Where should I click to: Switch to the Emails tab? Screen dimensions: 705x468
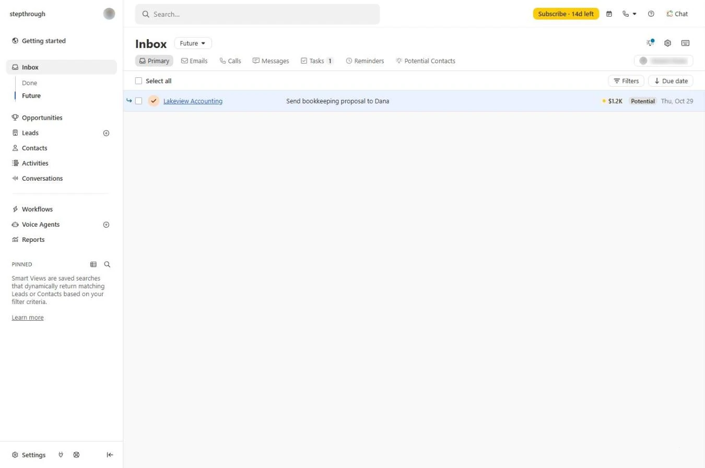coord(194,61)
